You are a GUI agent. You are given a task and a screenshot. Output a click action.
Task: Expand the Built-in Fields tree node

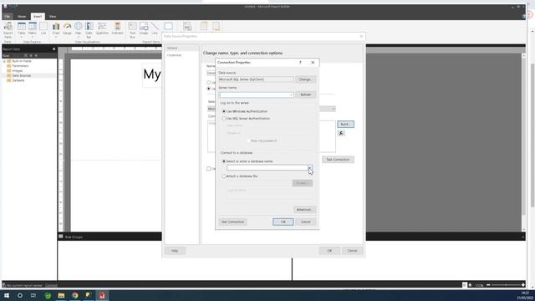point(4,61)
